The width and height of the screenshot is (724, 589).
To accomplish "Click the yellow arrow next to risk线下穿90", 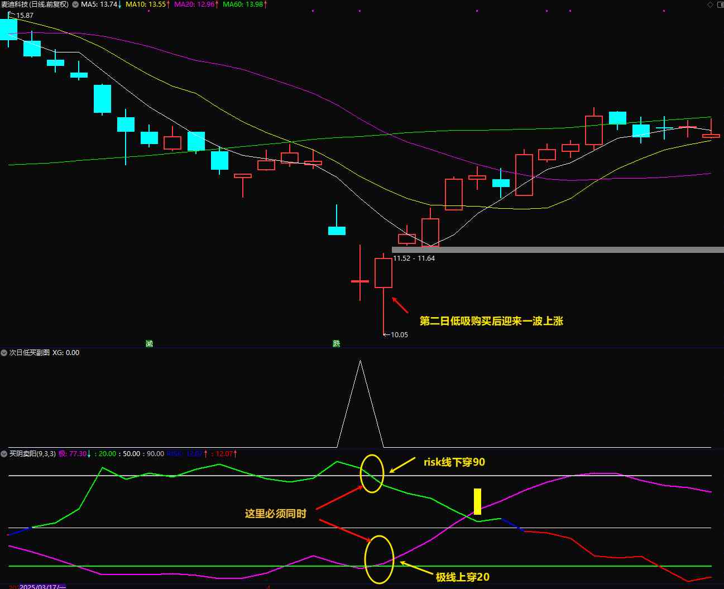I will click(402, 465).
